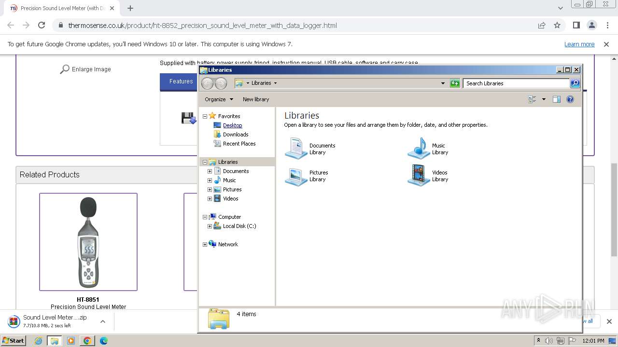Expand Documents in navigation tree
Viewport: 618px width, 347px height.
tap(210, 171)
